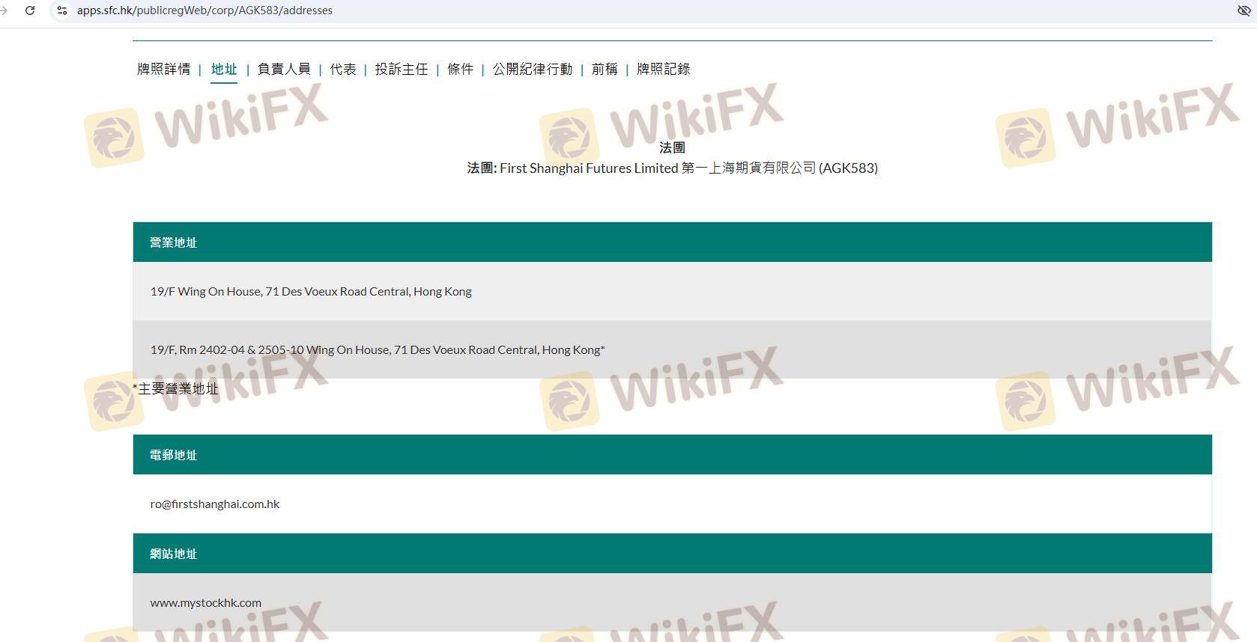1257x642 pixels.
Task: Switch to the 負責人員 tab
Action: [284, 70]
